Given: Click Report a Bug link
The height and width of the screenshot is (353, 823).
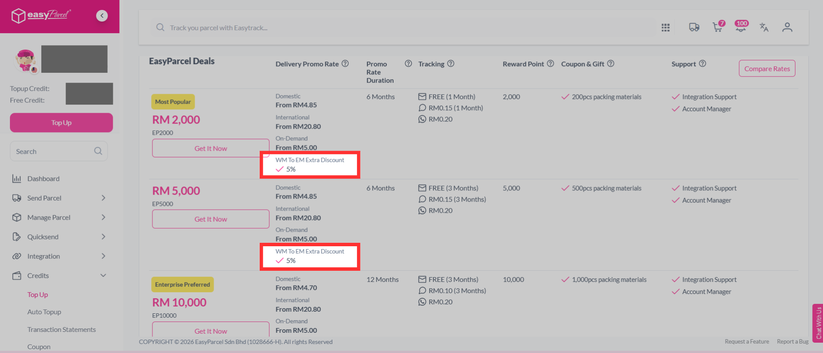Looking at the screenshot, I should pyautogui.click(x=792, y=341).
